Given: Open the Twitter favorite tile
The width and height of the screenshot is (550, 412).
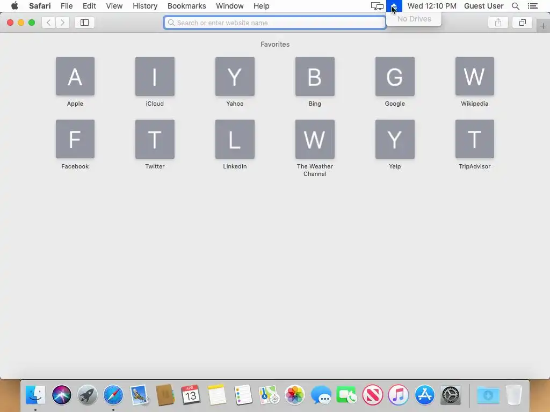Looking at the screenshot, I should [x=155, y=139].
